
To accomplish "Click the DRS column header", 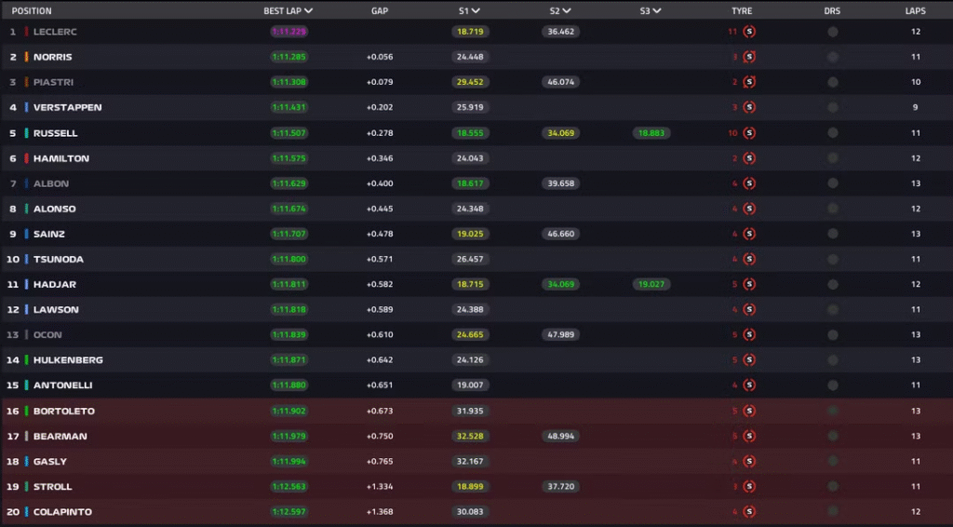I will pyautogui.click(x=832, y=11).
